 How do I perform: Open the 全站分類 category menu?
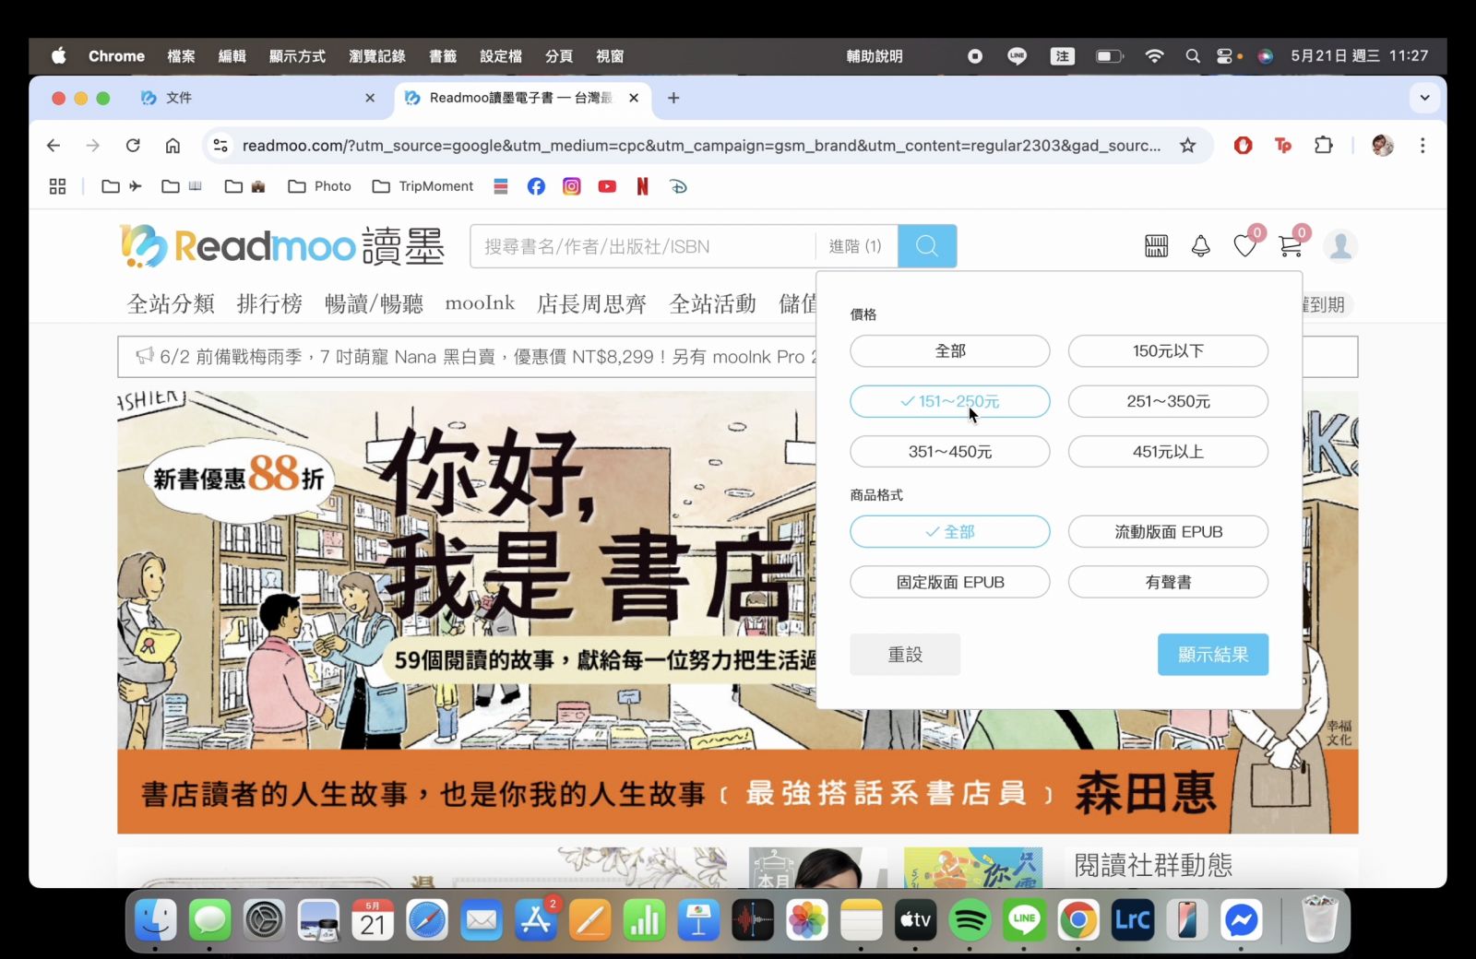point(171,303)
